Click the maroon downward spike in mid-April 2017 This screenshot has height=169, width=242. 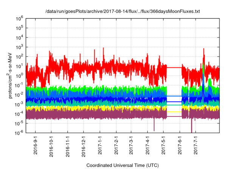[x=154, y=124]
